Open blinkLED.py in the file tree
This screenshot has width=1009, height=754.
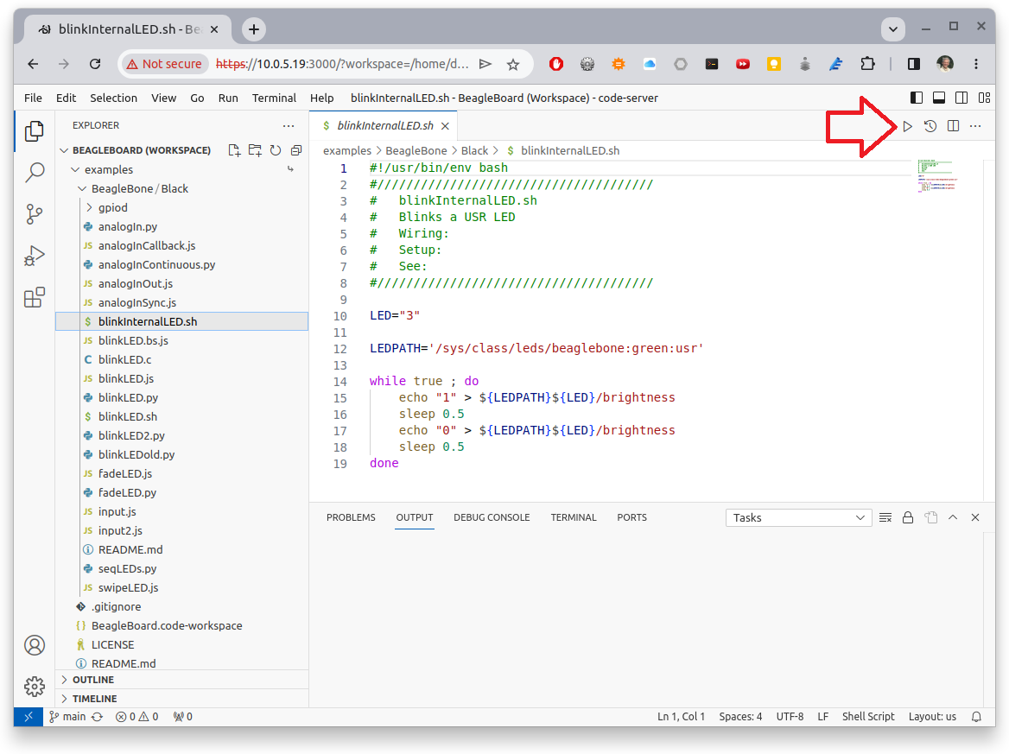(128, 397)
